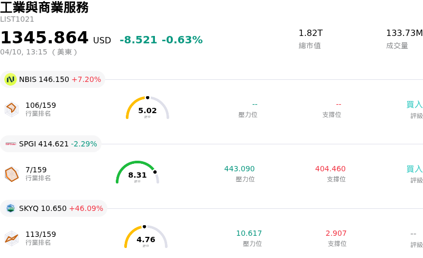
Task: Click SKYQ resistance level 10.617
Action: pos(249,234)
